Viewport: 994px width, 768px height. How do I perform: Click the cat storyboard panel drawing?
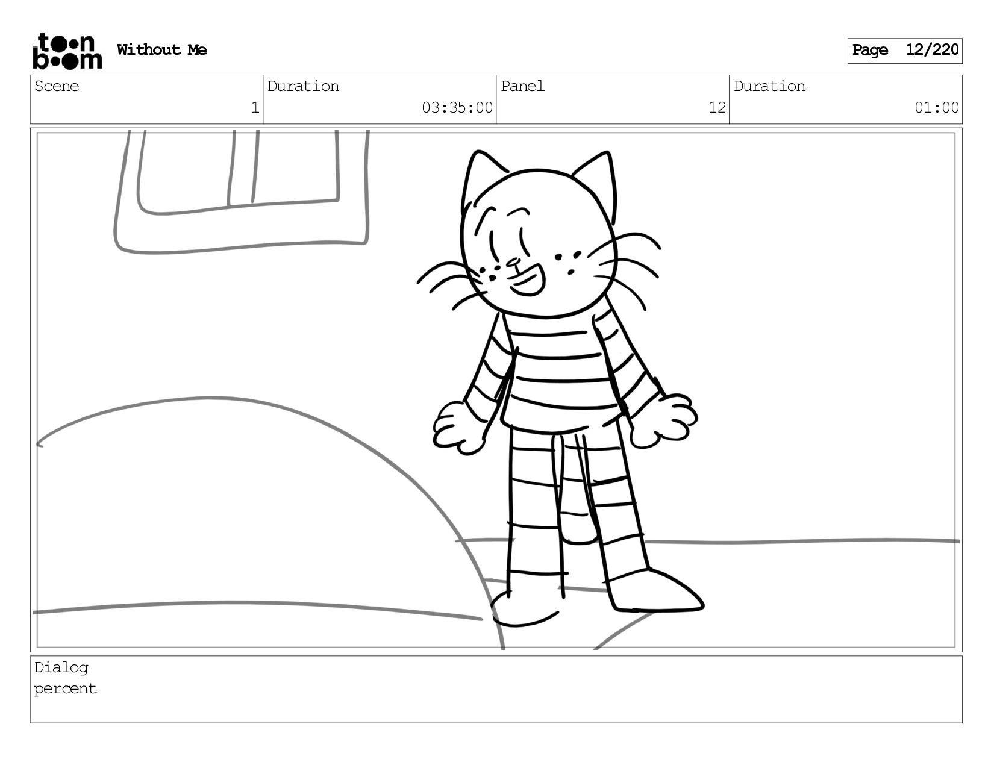click(496, 390)
